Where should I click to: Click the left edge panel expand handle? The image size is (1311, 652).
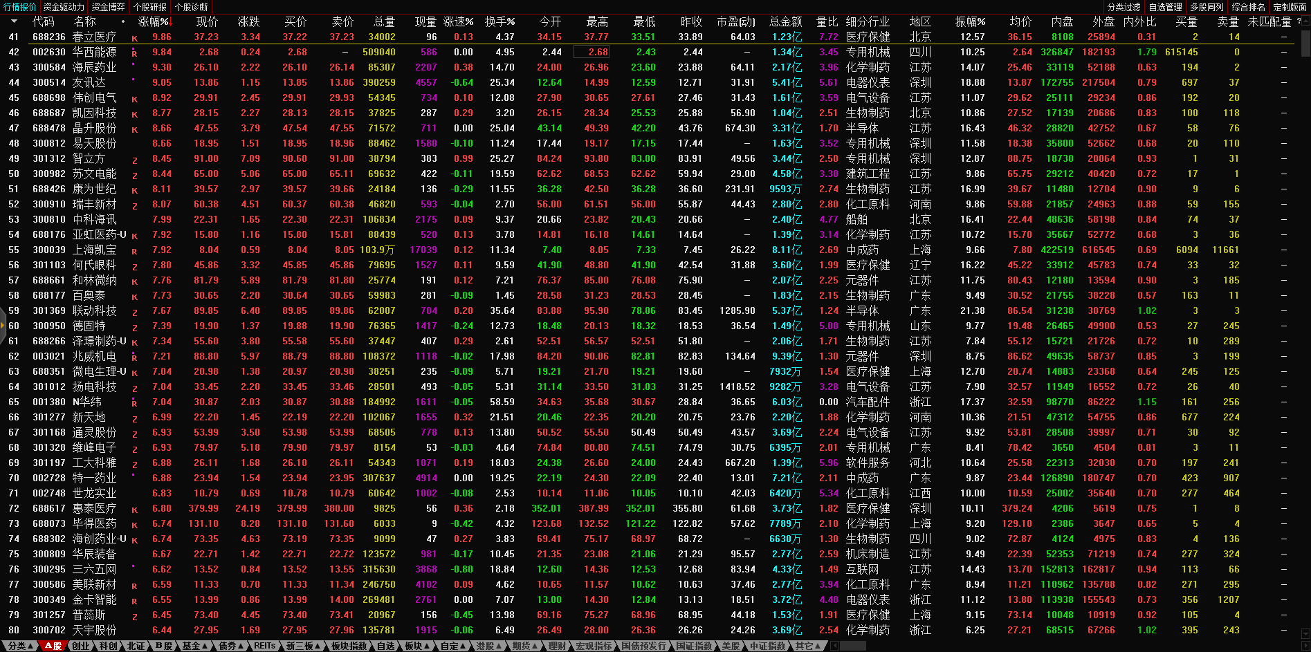click(3, 328)
